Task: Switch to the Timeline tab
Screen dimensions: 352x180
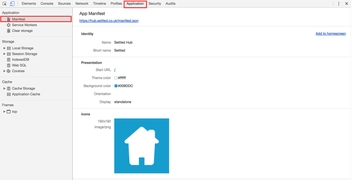Action: click(99, 3)
